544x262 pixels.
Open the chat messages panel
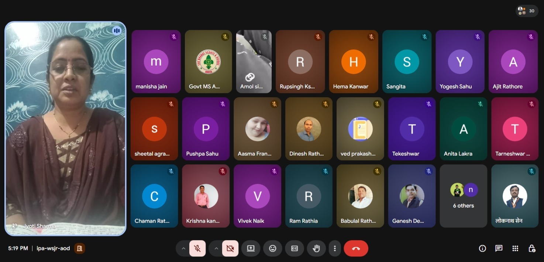499,248
